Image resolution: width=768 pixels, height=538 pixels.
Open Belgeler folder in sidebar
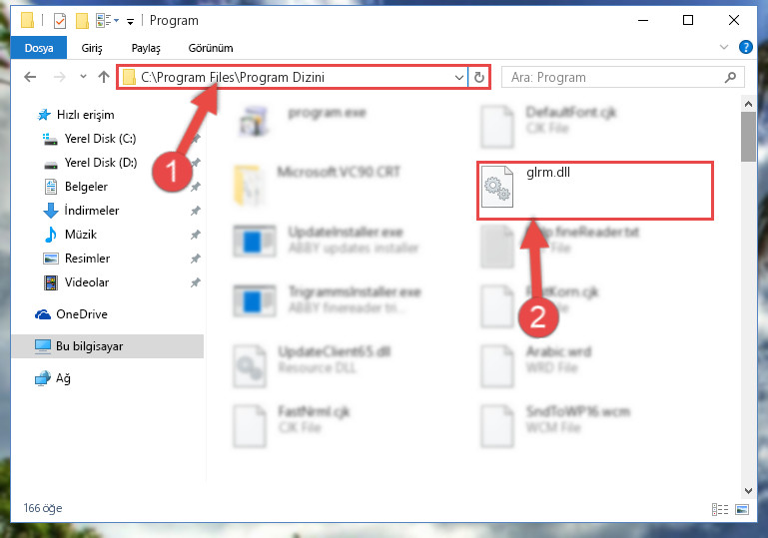76,187
